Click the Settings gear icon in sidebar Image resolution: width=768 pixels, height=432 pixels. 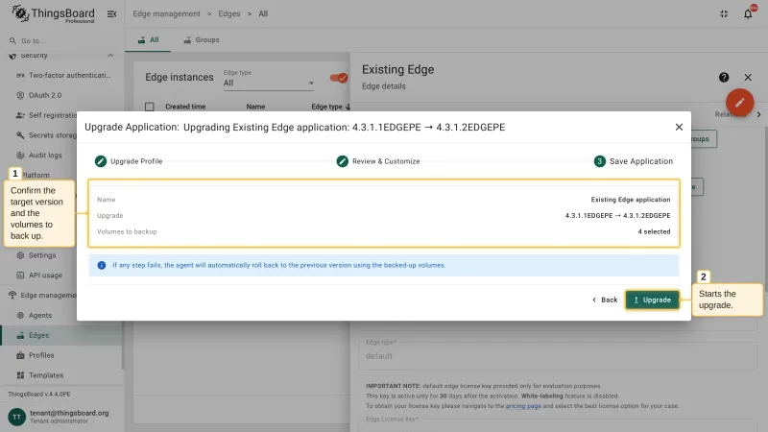coord(20,255)
